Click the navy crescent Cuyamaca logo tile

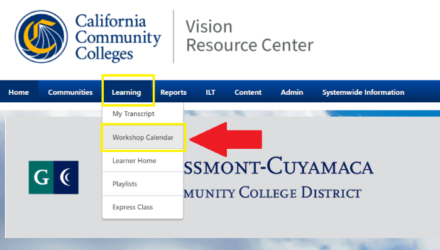pos(66,177)
